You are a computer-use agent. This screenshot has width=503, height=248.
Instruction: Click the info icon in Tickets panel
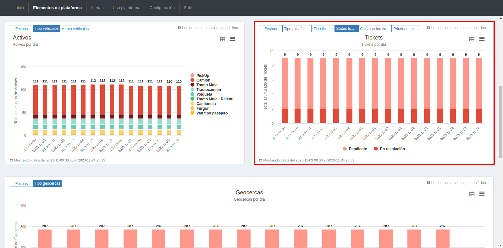tap(428, 28)
